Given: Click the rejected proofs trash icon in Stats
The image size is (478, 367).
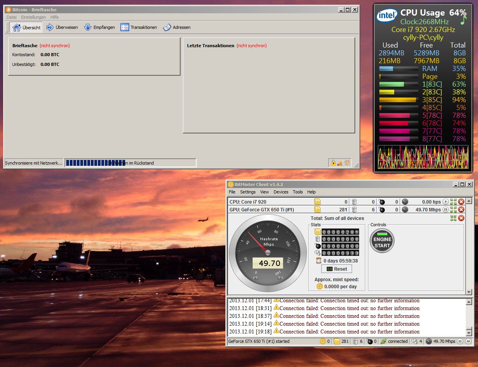Looking at the screenshot, I should [317, 239].
